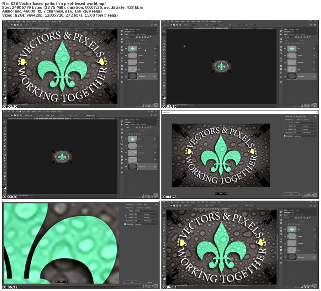Hide the ornaments layer in the 00:01:10 frame

tap(126, 62)
